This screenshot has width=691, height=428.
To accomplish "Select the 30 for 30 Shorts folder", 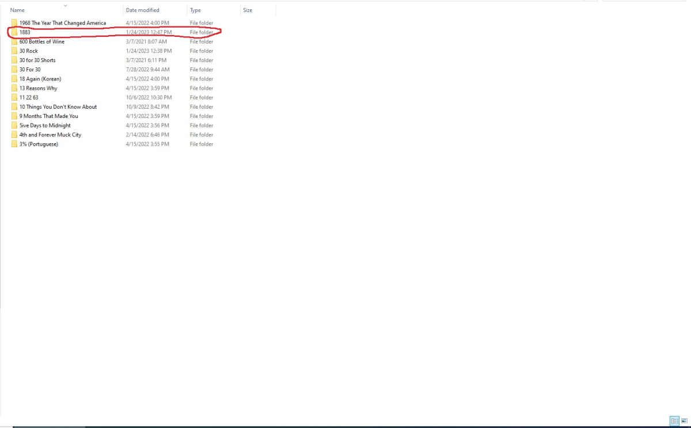I will [37, 60].
